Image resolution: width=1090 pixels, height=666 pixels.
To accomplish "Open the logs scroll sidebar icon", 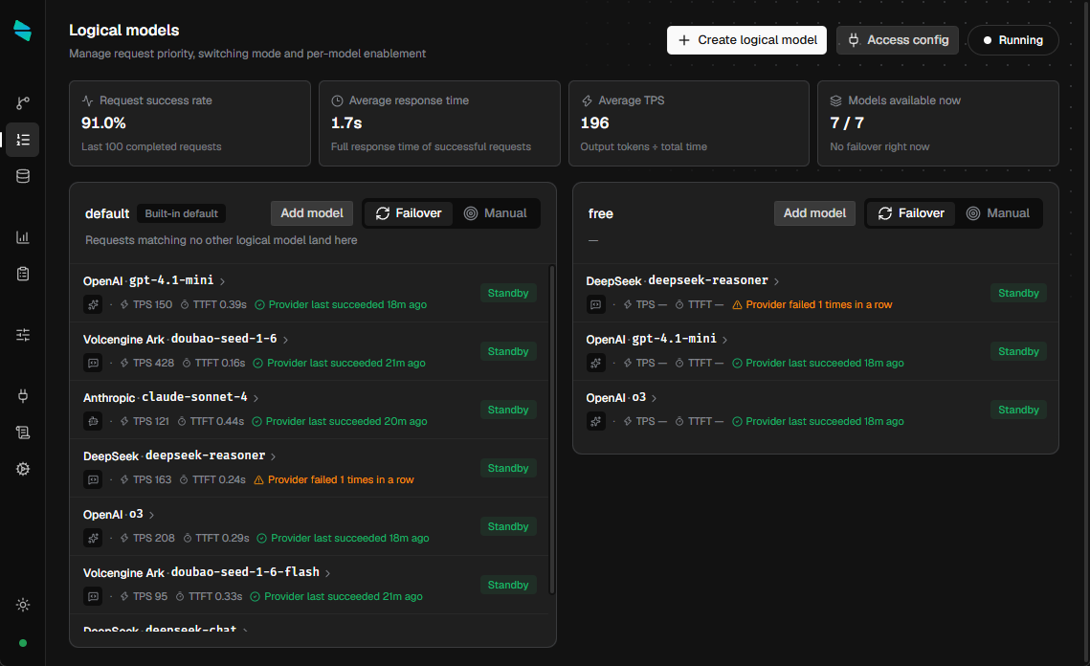I will point(23,433).
